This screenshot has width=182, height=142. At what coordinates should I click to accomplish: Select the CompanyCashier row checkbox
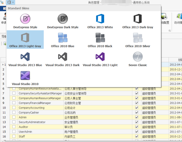click(14, 112)
